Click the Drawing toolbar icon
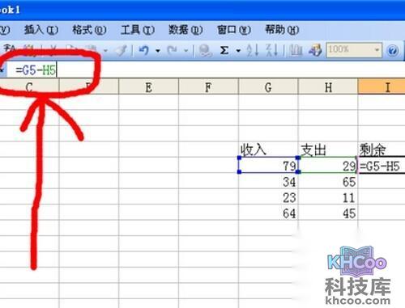 click(x=315, y=50)
